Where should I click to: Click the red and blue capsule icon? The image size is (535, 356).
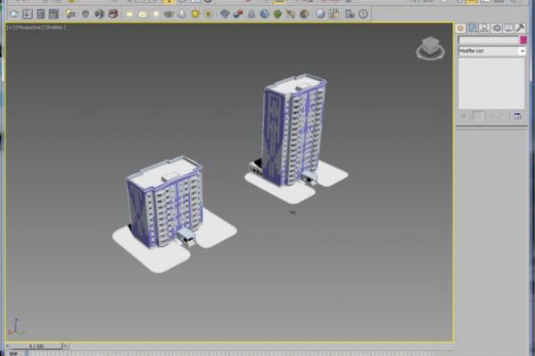coord(238,14)
